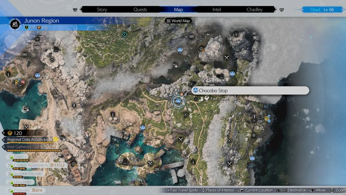Click the Move hint text
This screenshot has height=195, width=346.
[321, 190]
